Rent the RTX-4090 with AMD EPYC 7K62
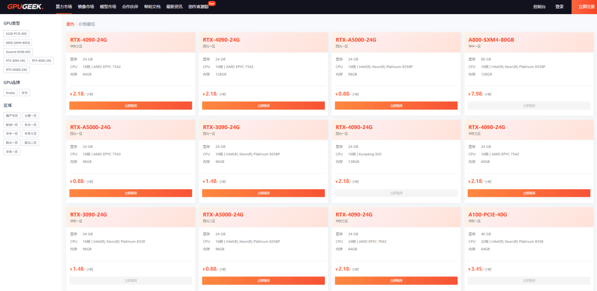This screenshot has width=597, height=291. tap(396, 281)
